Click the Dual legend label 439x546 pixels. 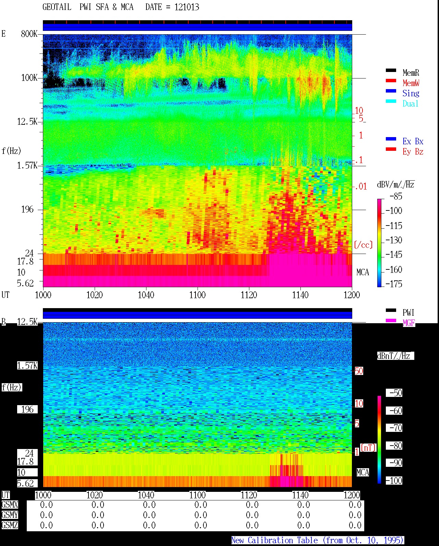click(411, 104)
